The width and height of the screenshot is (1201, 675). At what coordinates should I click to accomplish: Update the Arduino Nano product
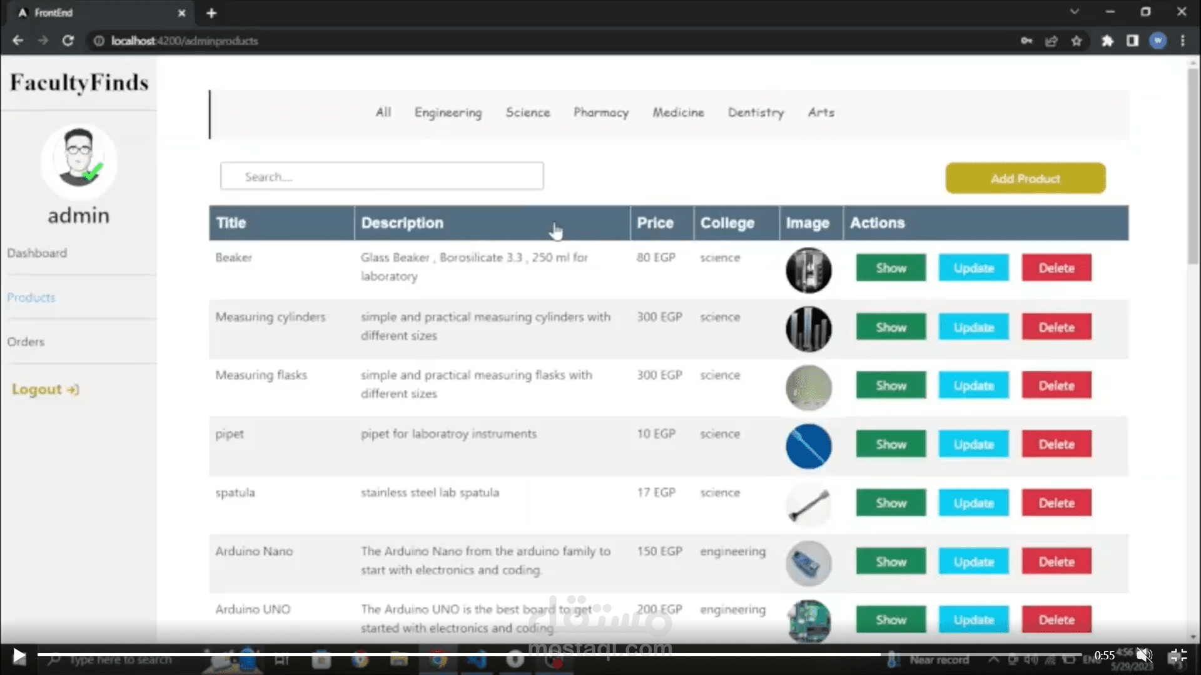point(973,562)
